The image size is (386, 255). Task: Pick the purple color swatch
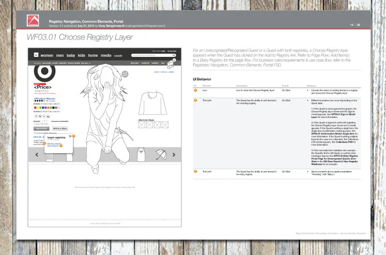(45, 107)
